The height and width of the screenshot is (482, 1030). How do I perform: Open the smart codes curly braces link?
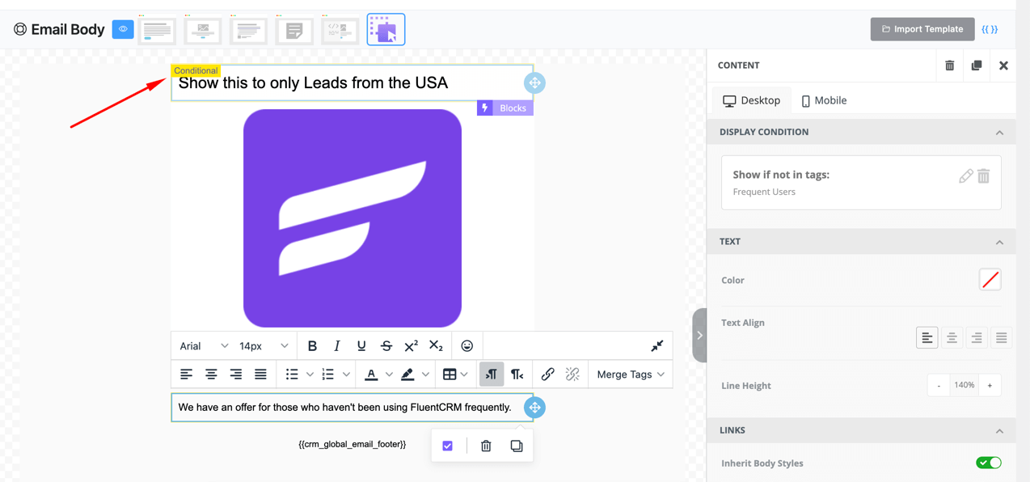point(990,29)
